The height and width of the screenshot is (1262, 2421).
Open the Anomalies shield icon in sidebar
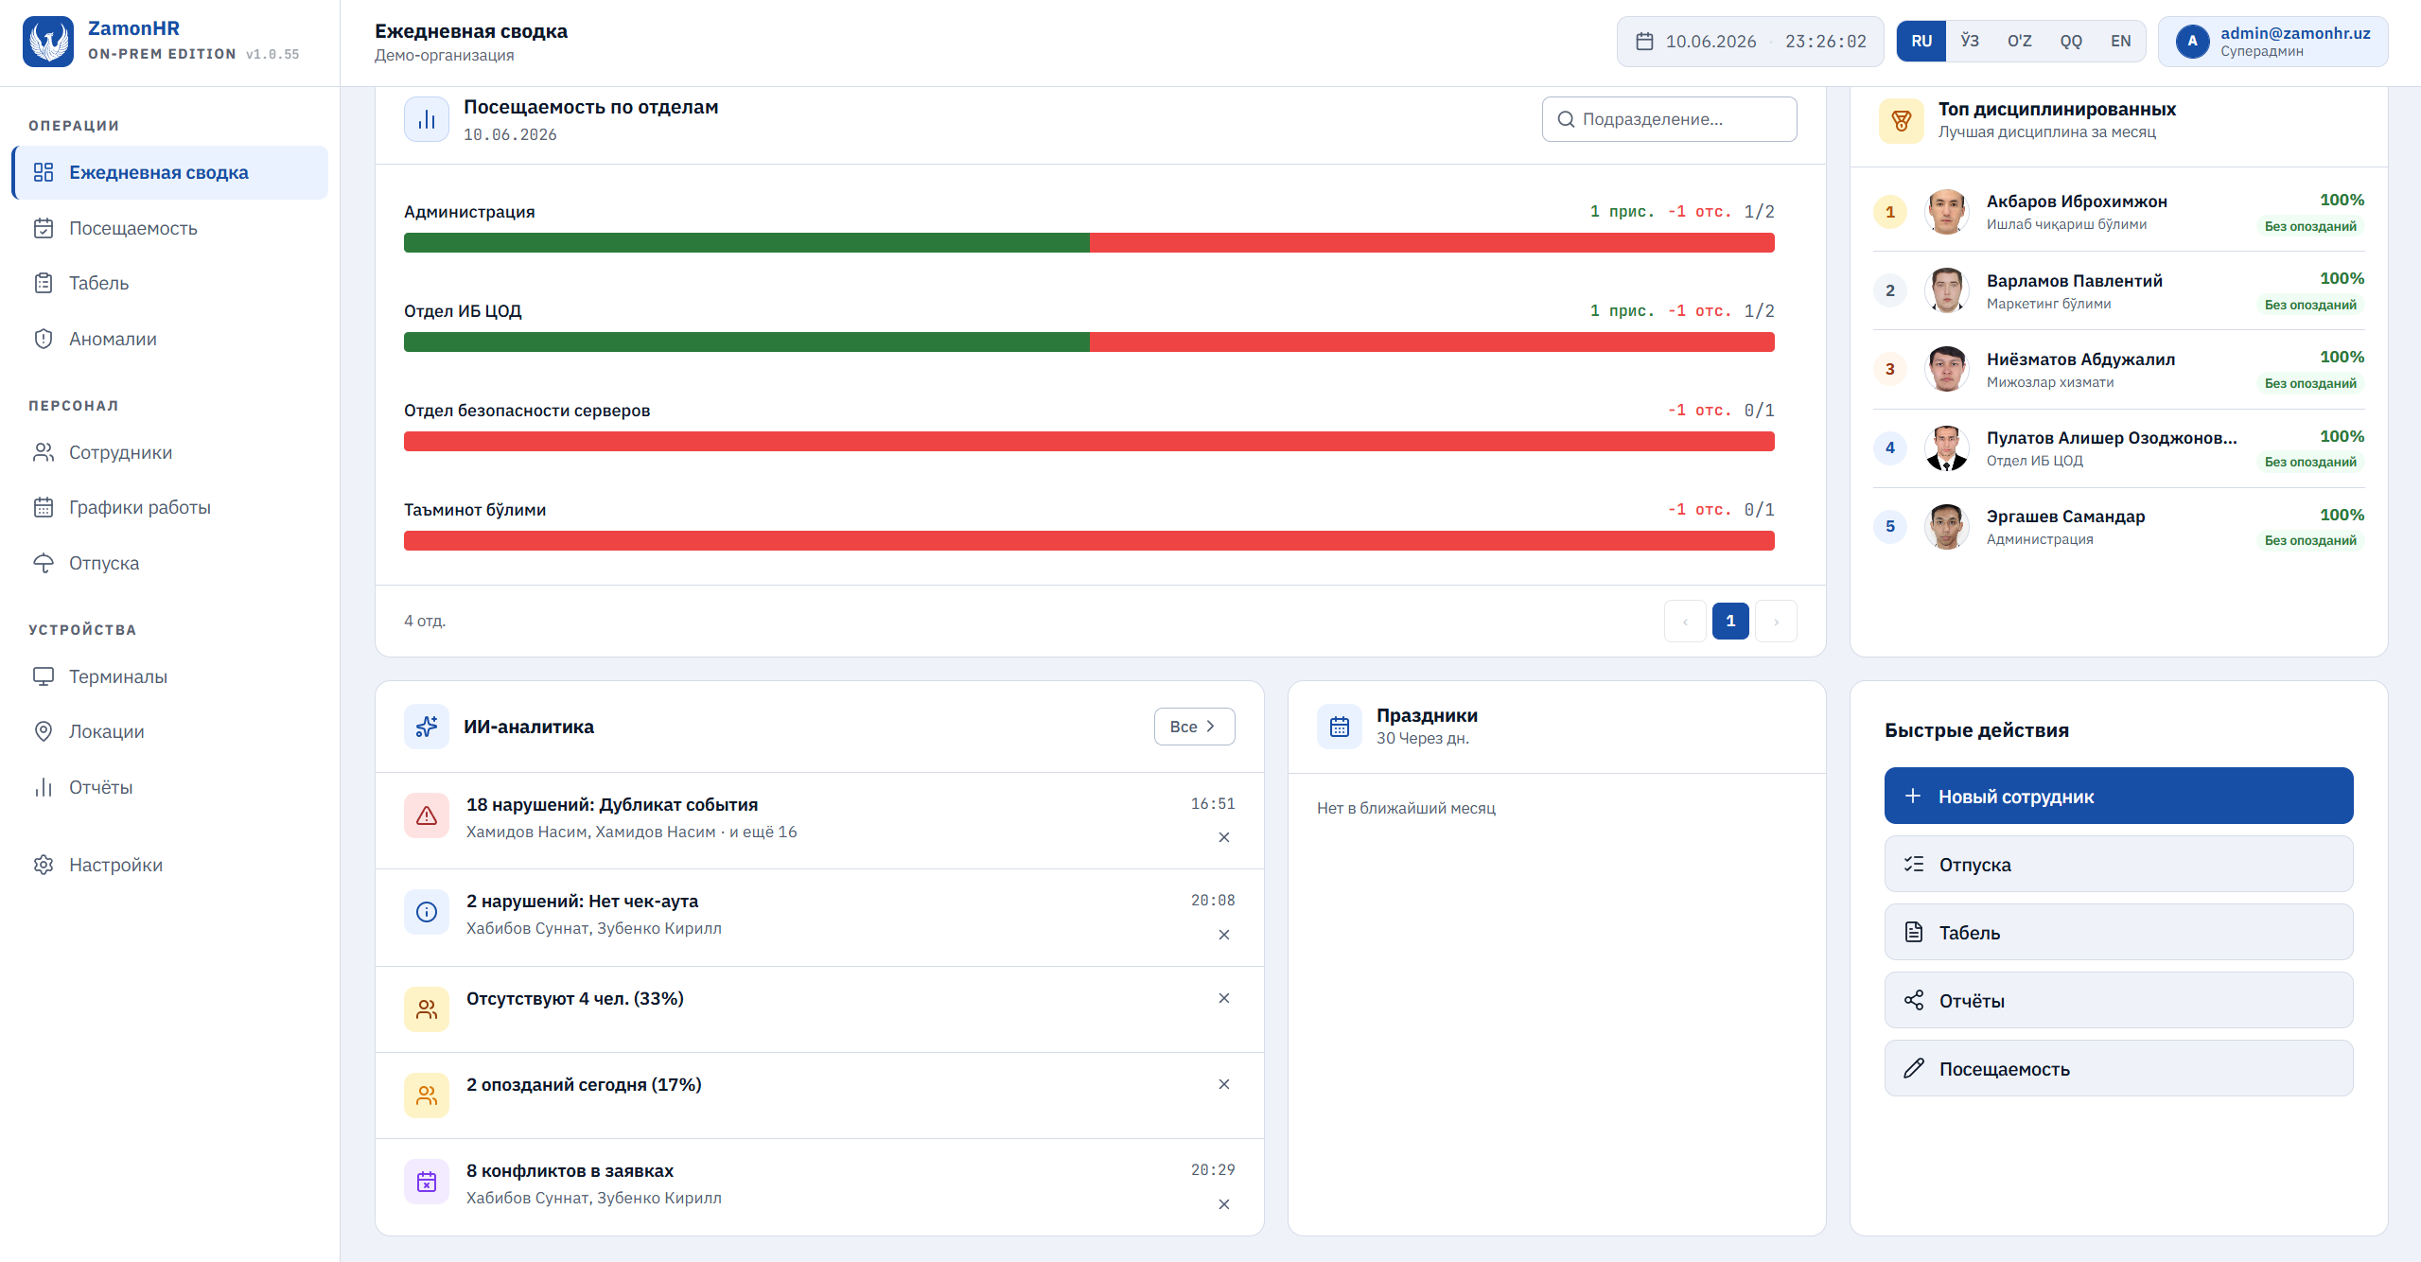(44, 339)
